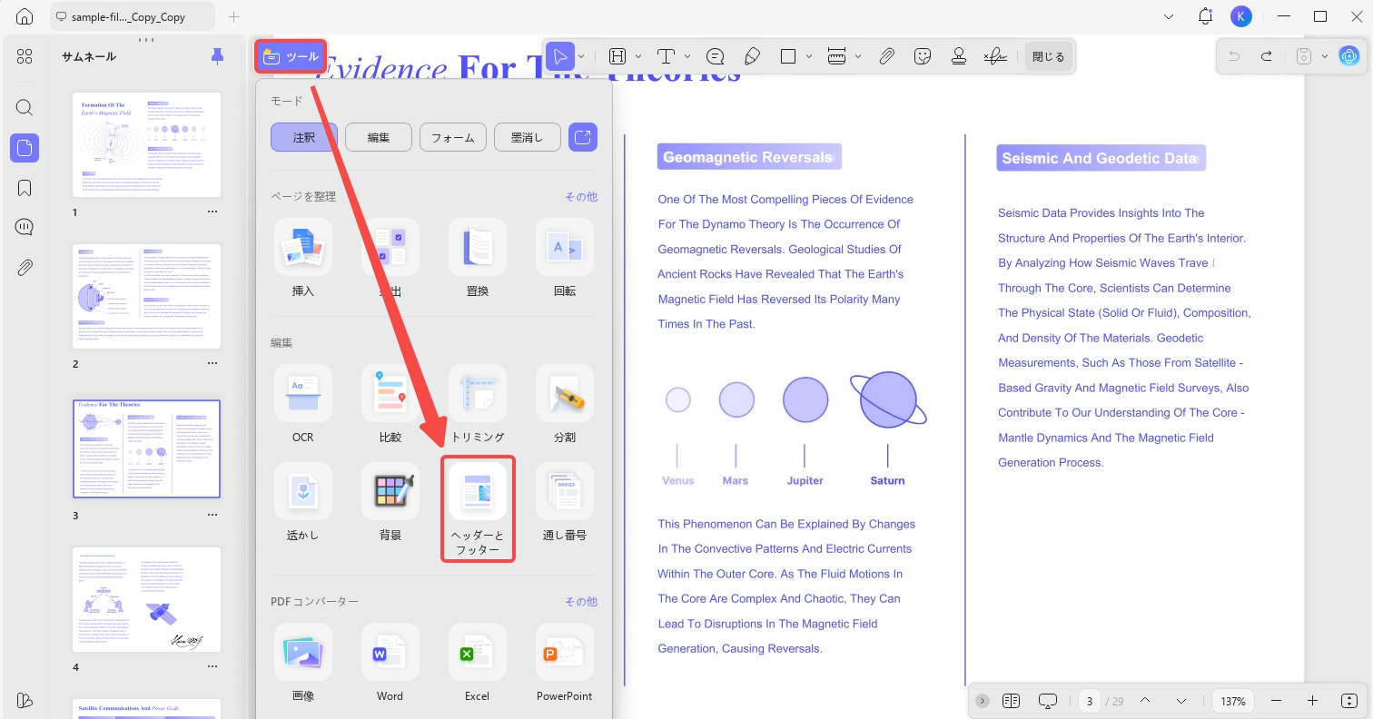Select the stamp tool
1373x719 pixels.
pos(958,56)
